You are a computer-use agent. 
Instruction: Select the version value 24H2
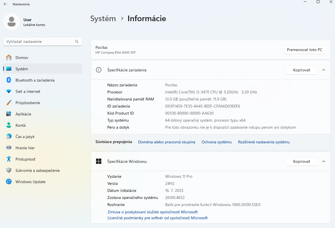[170, 183]
